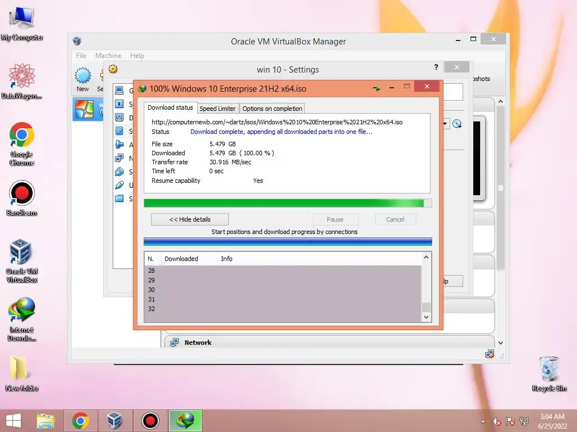Click the connections list scroll down arrow

pyautogui.click(x=426, y=317)
